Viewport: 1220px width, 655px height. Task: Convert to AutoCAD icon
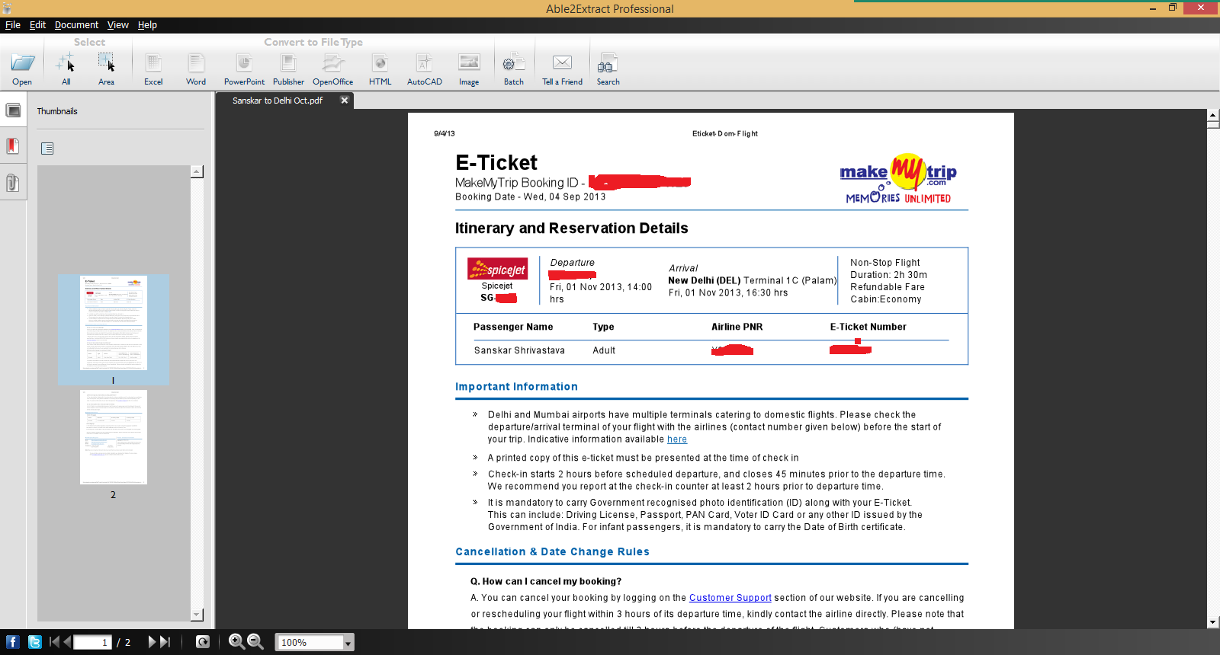424,63
